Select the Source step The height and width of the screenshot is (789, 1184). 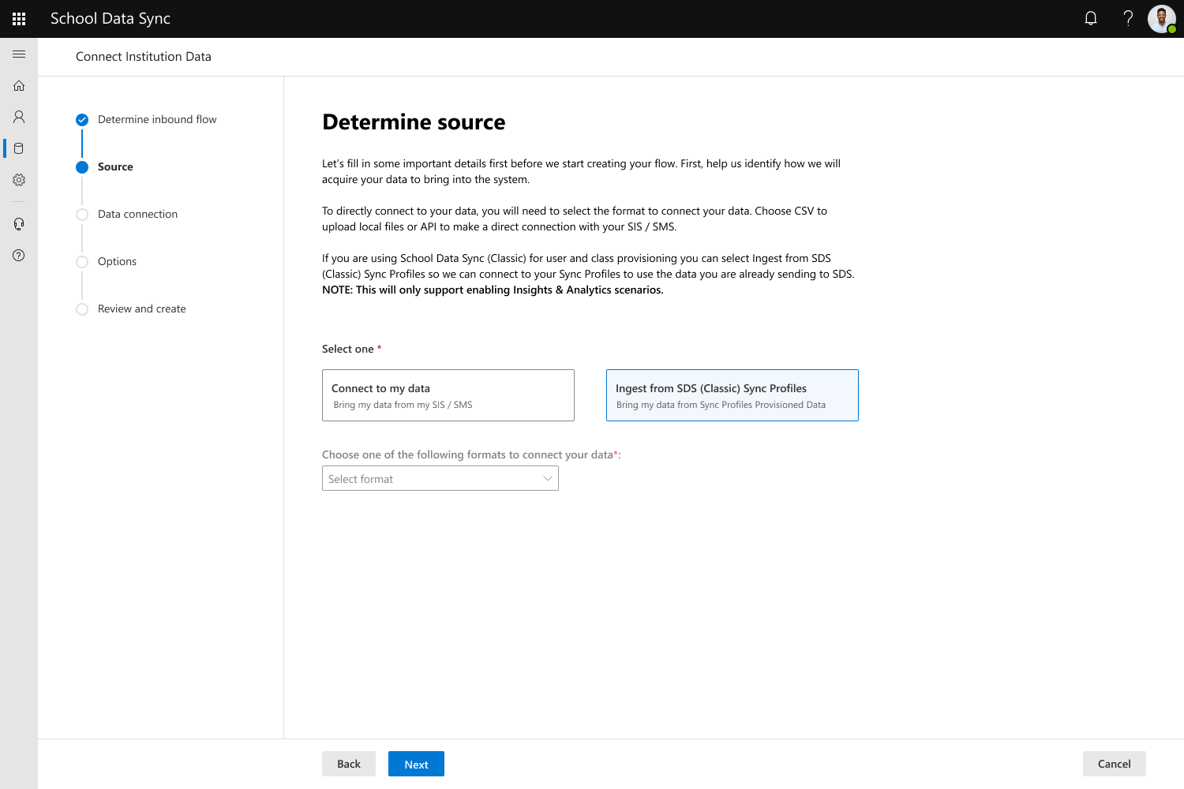(x=115, y=167)
